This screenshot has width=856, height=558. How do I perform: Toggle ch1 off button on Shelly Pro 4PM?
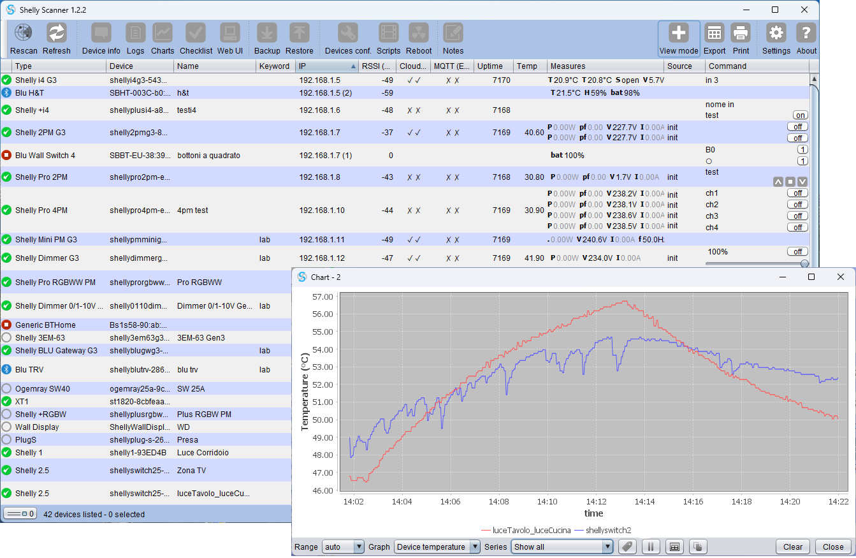point(797,193)
